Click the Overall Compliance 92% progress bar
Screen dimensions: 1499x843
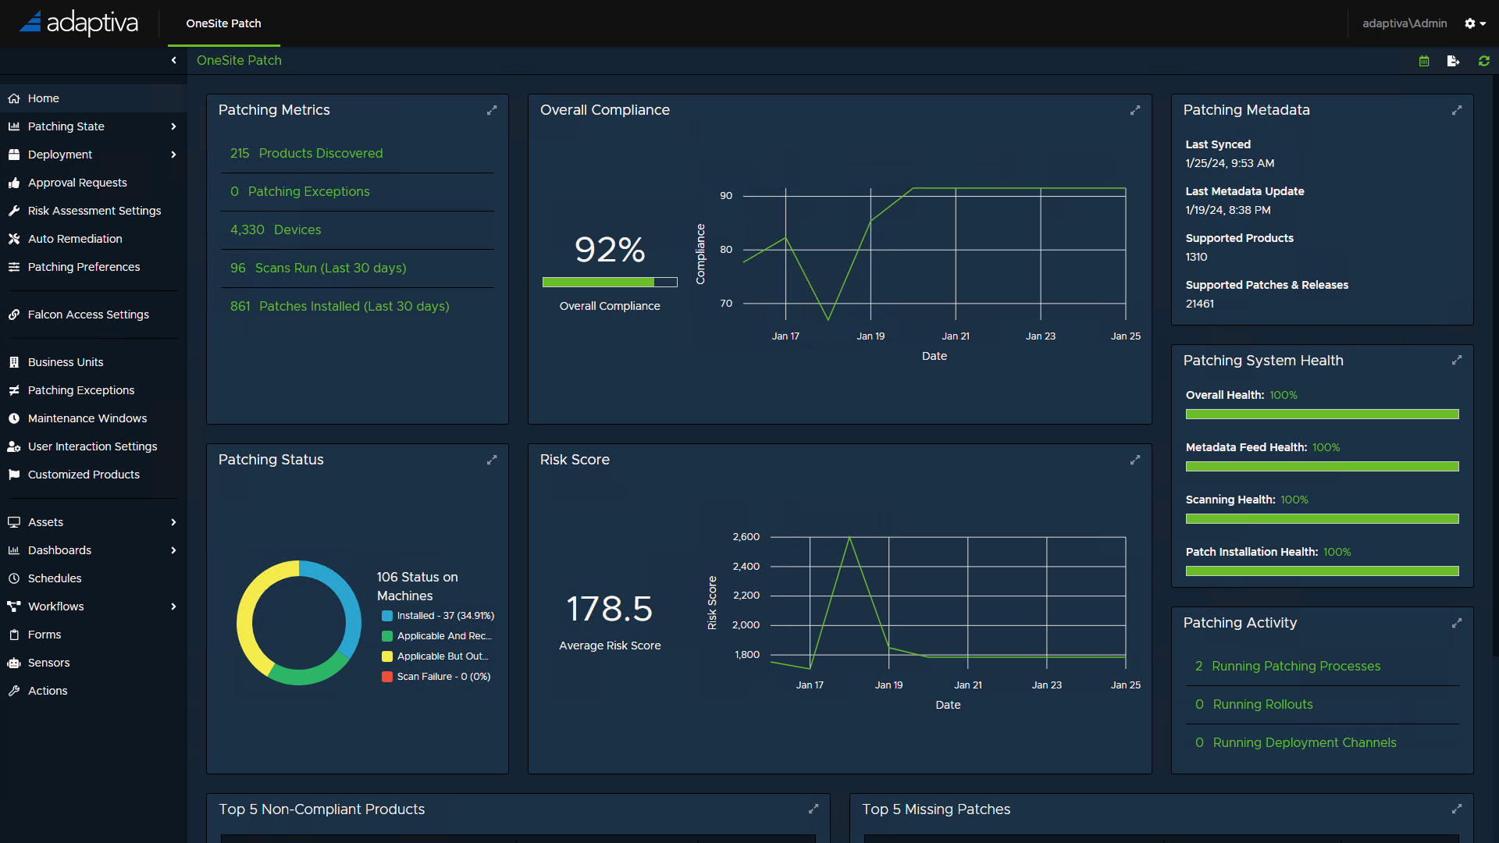click(x=609, y=282)
